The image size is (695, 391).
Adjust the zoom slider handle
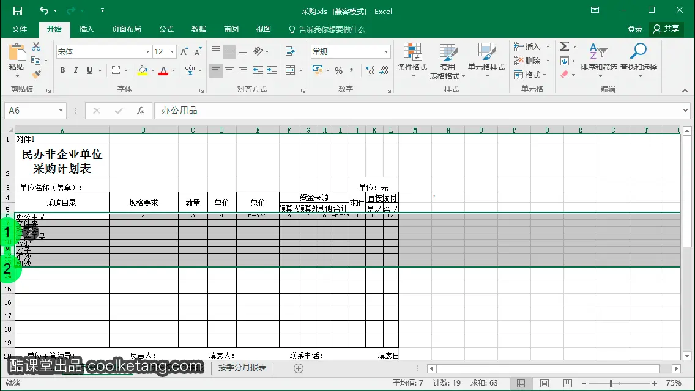tap(611, 384)
